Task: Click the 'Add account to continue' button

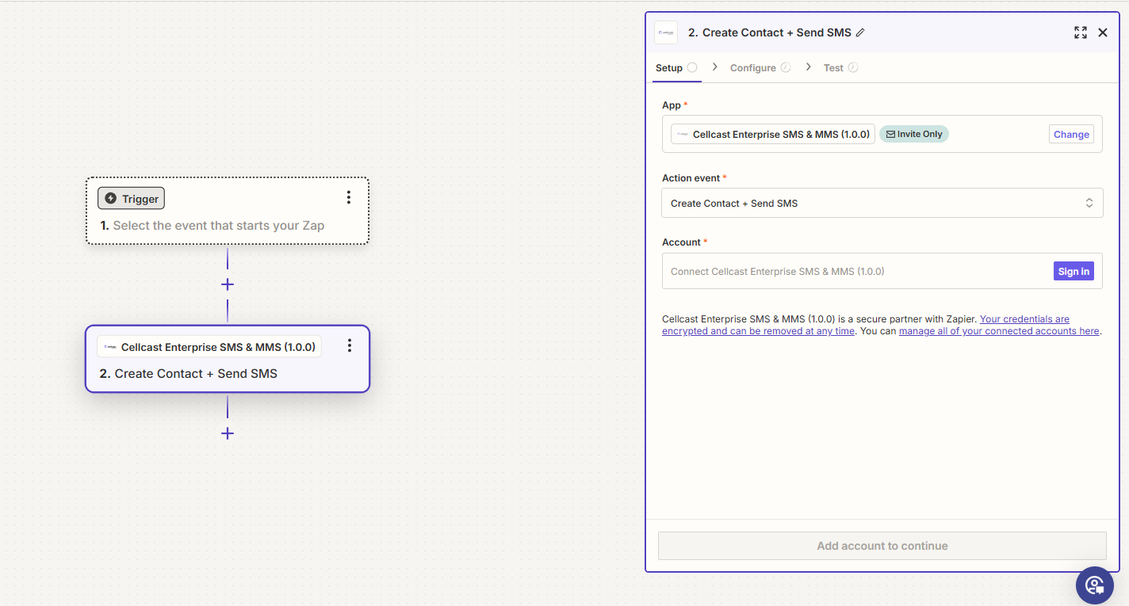Action: [x=882, y=546]
